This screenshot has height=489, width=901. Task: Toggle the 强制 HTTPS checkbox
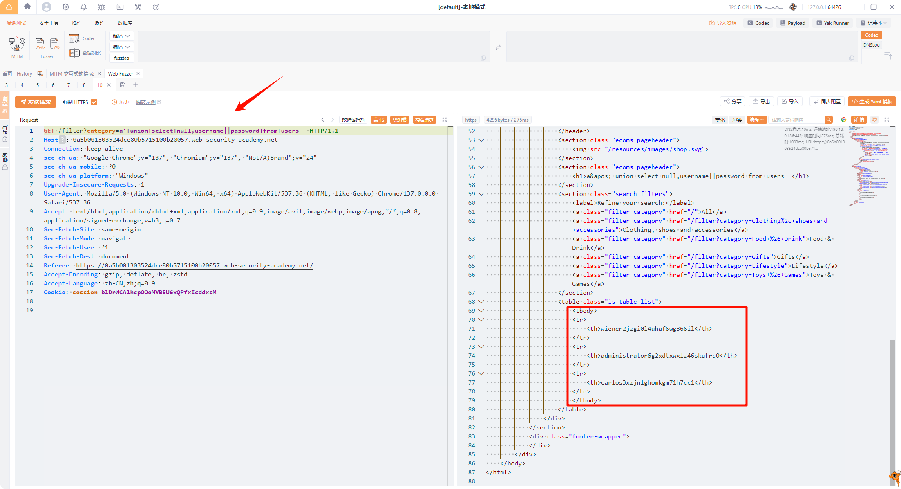pyautogui.click(x=94, y=102)
